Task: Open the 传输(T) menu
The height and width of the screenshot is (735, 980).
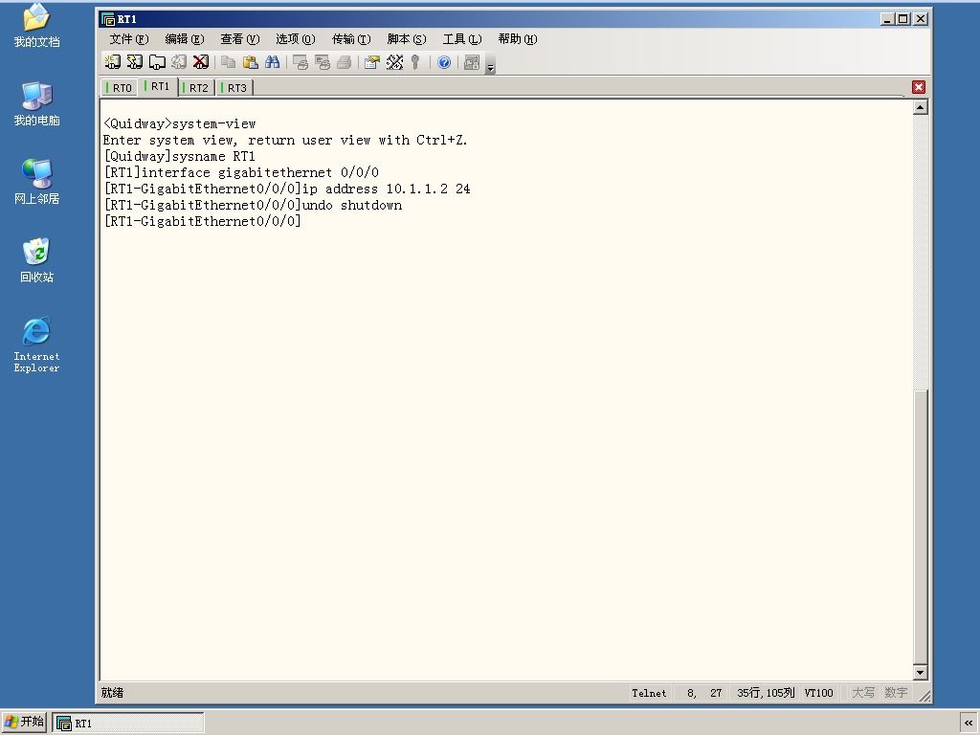Action: click(x=351, y=38)
